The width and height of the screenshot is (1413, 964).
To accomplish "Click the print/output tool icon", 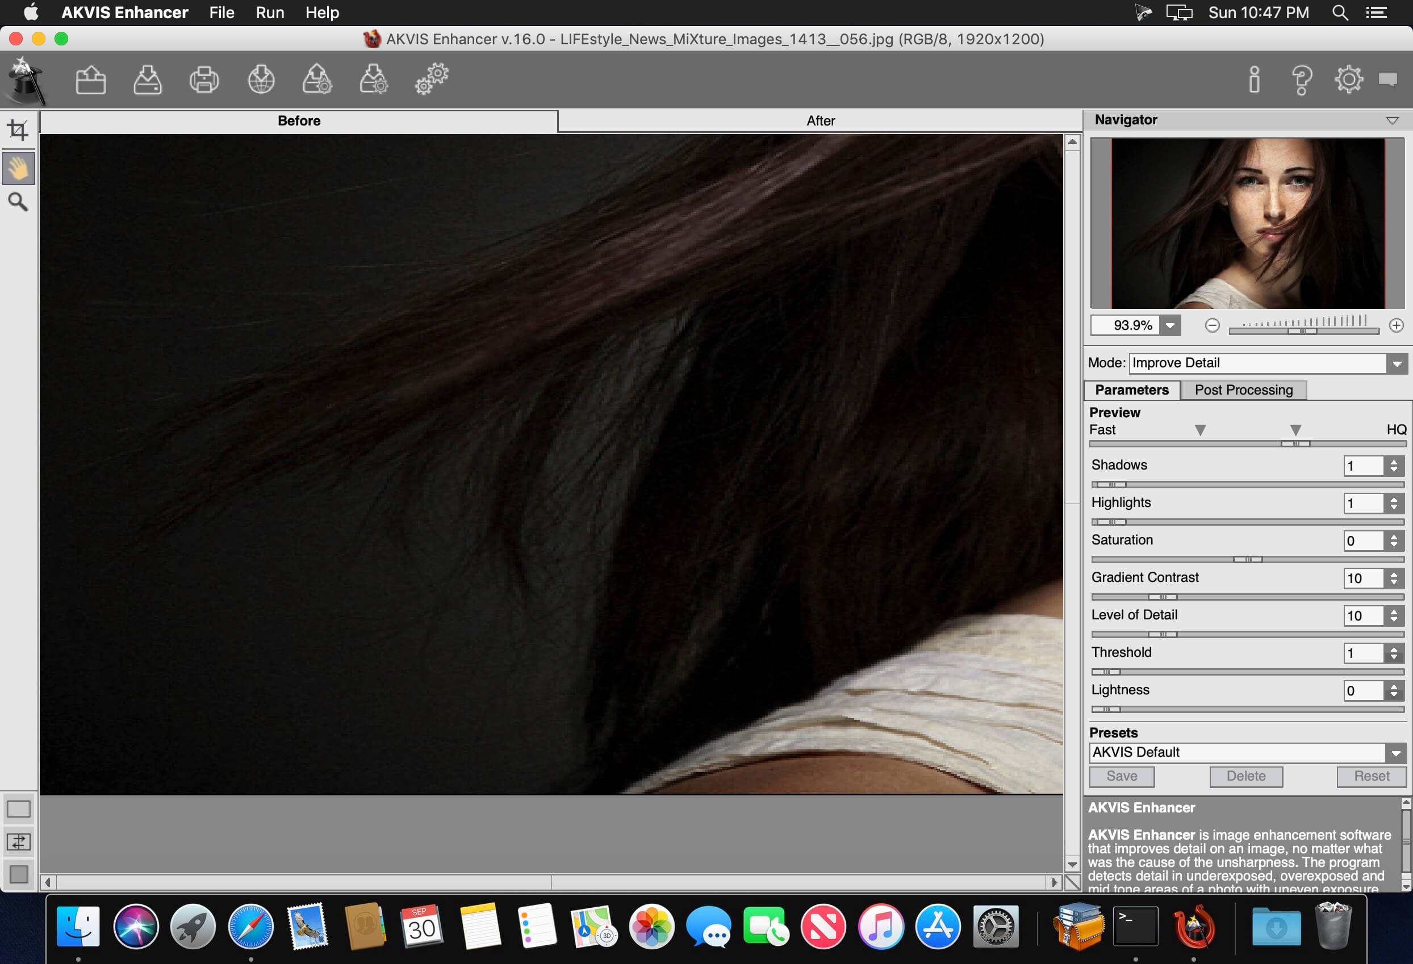I will click(203, 81).
